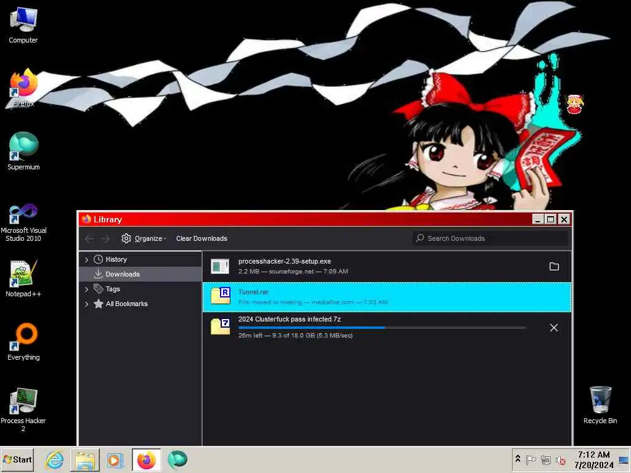Open the Computer desktop icon
Screen dimensions: 631x473
(23, 25)
